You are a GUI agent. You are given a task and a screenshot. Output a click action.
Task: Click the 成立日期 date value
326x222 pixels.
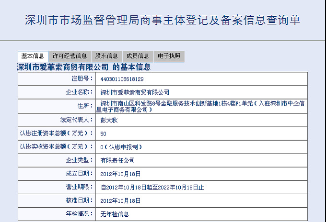pos(120,174)
